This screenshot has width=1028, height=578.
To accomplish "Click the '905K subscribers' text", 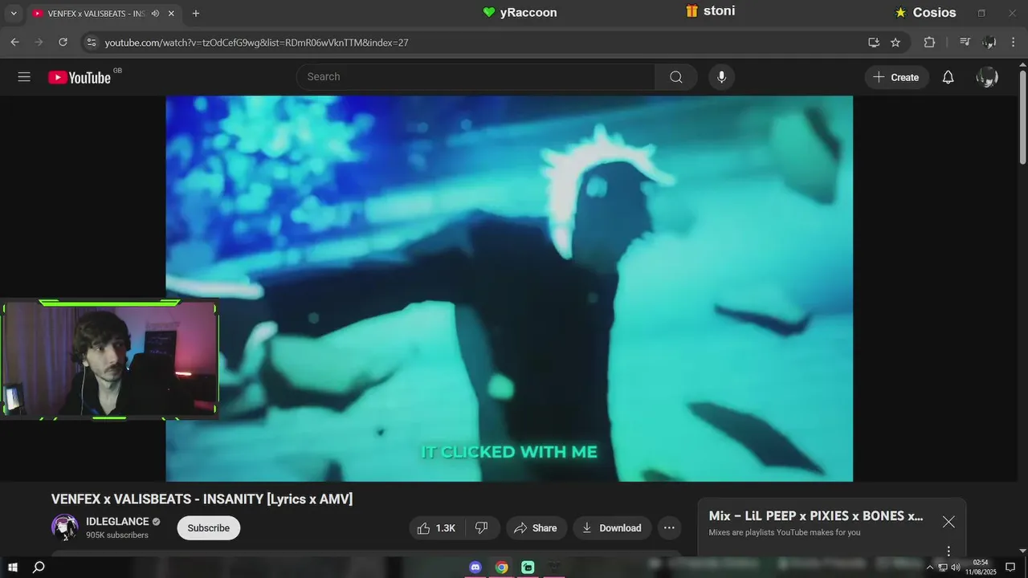I will [117, 535].
